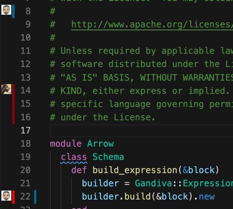The height and width of the screenshot is (209, 233).
Task: Click in the empty line 17
Action: (x=141, y=131)
